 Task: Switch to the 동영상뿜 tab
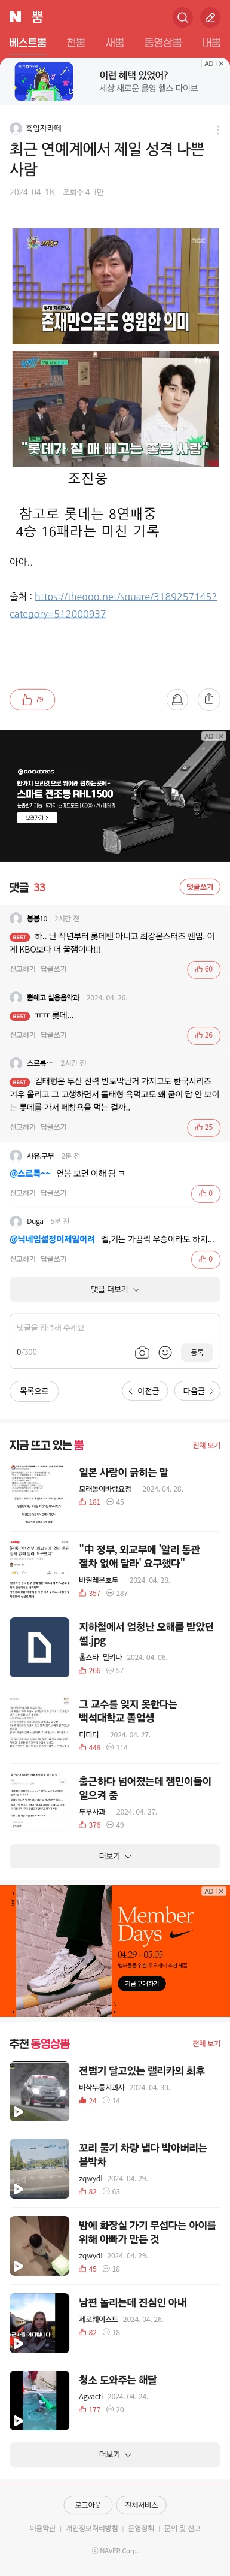(x=162, y=43)
